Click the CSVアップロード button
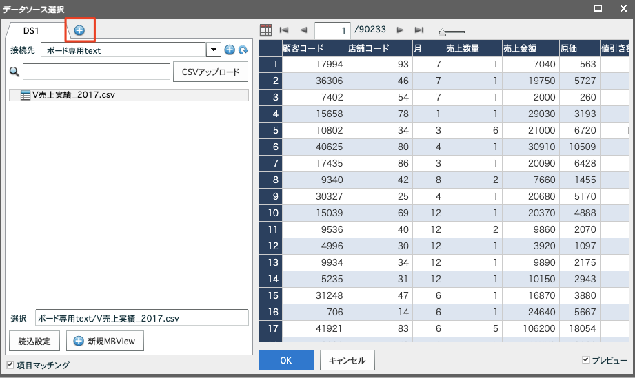 coord(210,72)
